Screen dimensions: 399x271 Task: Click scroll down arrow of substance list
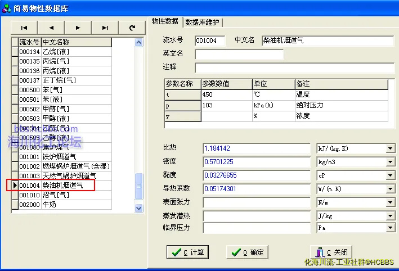pos(138,209)
